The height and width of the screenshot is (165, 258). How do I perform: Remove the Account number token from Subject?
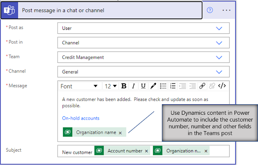pyautogui.click(x=146, y=151)
